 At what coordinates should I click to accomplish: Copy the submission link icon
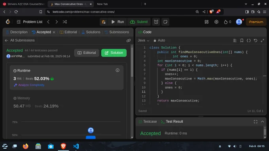pos(129,40)
